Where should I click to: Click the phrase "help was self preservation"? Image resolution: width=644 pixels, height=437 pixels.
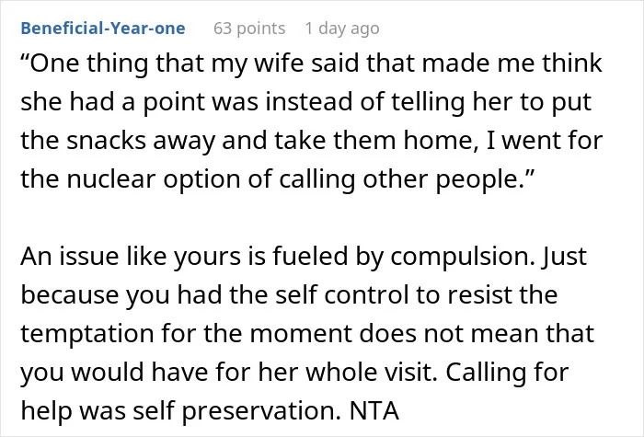(x=180, y=410)
